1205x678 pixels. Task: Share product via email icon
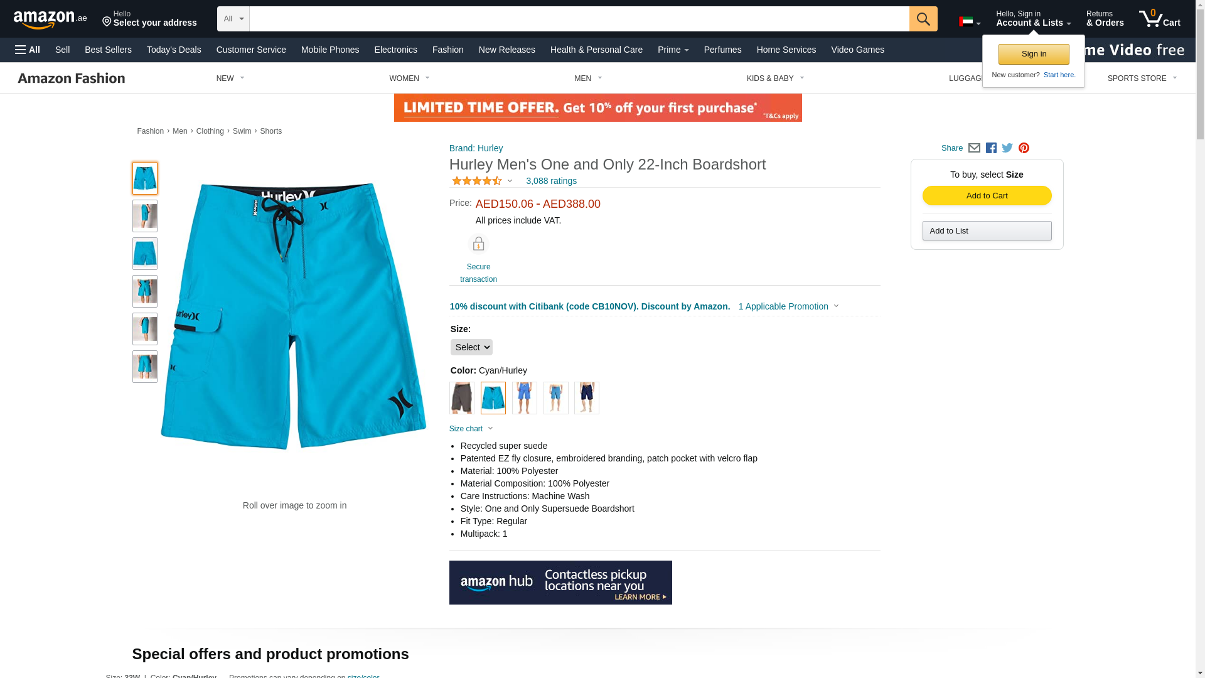[x=974, y=148]
